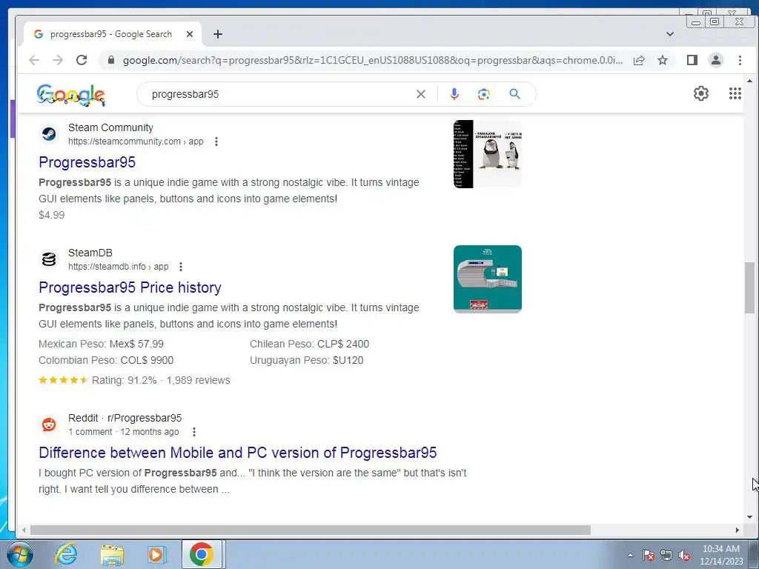Open the Windows Start button

[20, 554]
